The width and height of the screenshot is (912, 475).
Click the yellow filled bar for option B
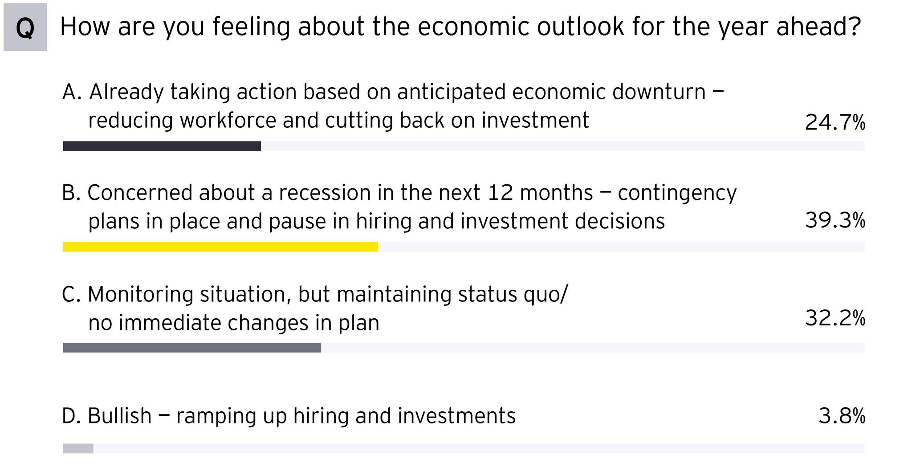(x=220, y=247)
